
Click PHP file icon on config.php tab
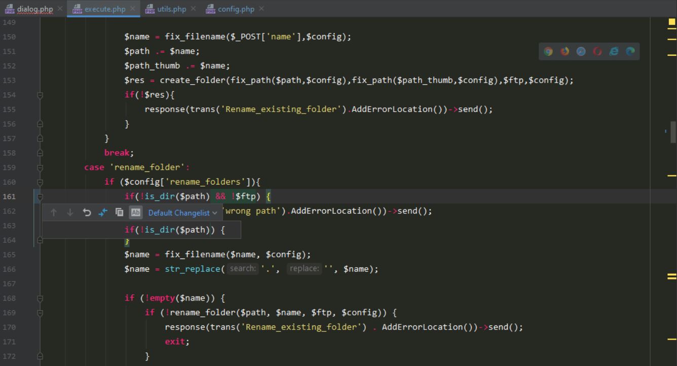coord(211,9)
